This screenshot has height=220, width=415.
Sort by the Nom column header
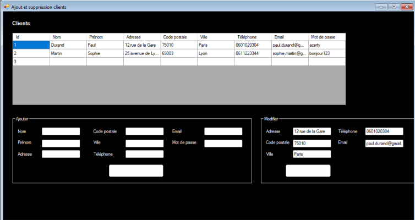68,37
